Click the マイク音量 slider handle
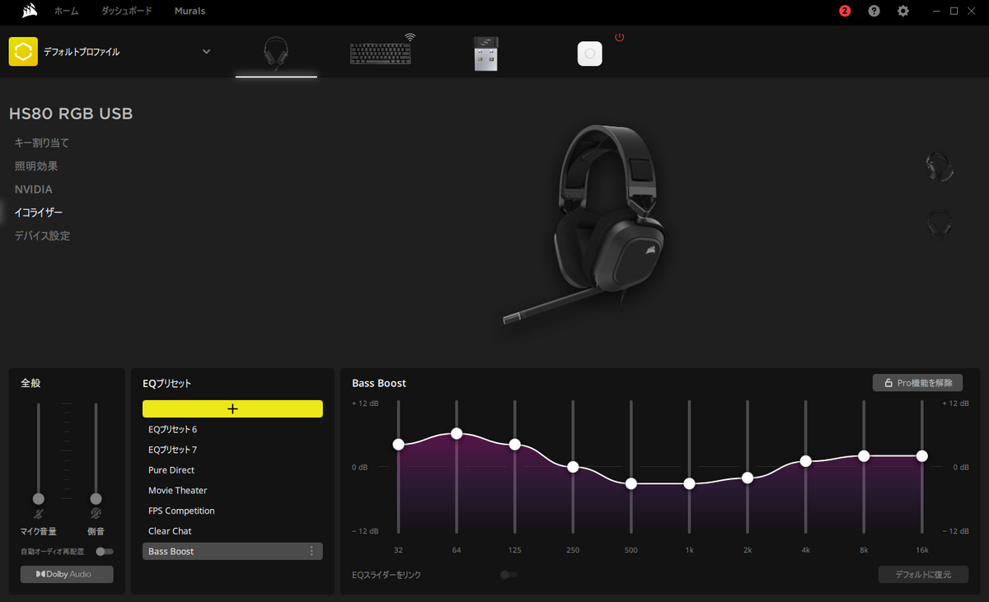Viewport: 989px width, 602px height. 38,499
